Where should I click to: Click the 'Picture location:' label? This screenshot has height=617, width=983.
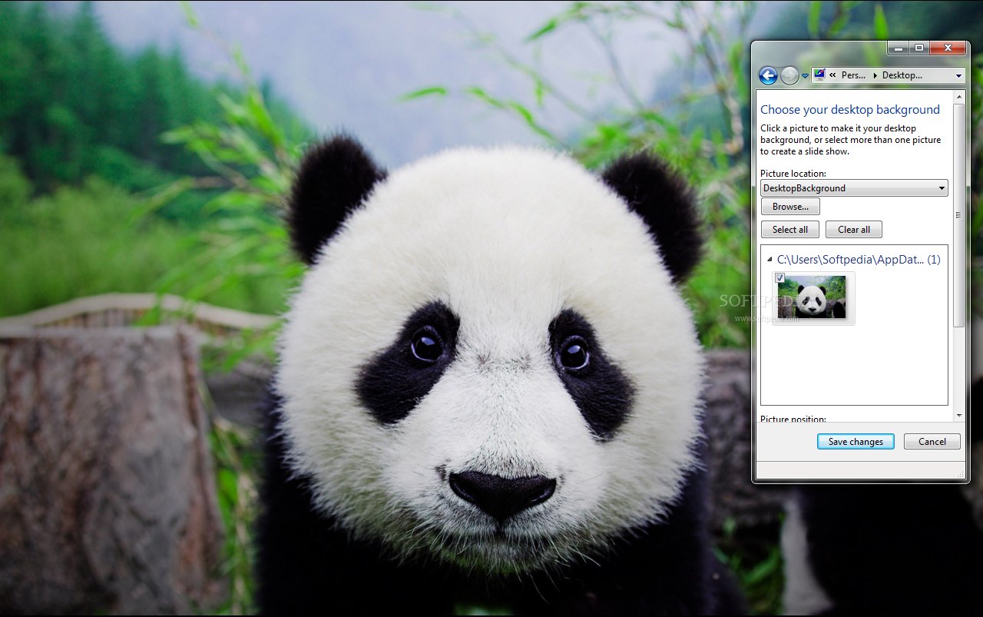[x=793, y=174]
